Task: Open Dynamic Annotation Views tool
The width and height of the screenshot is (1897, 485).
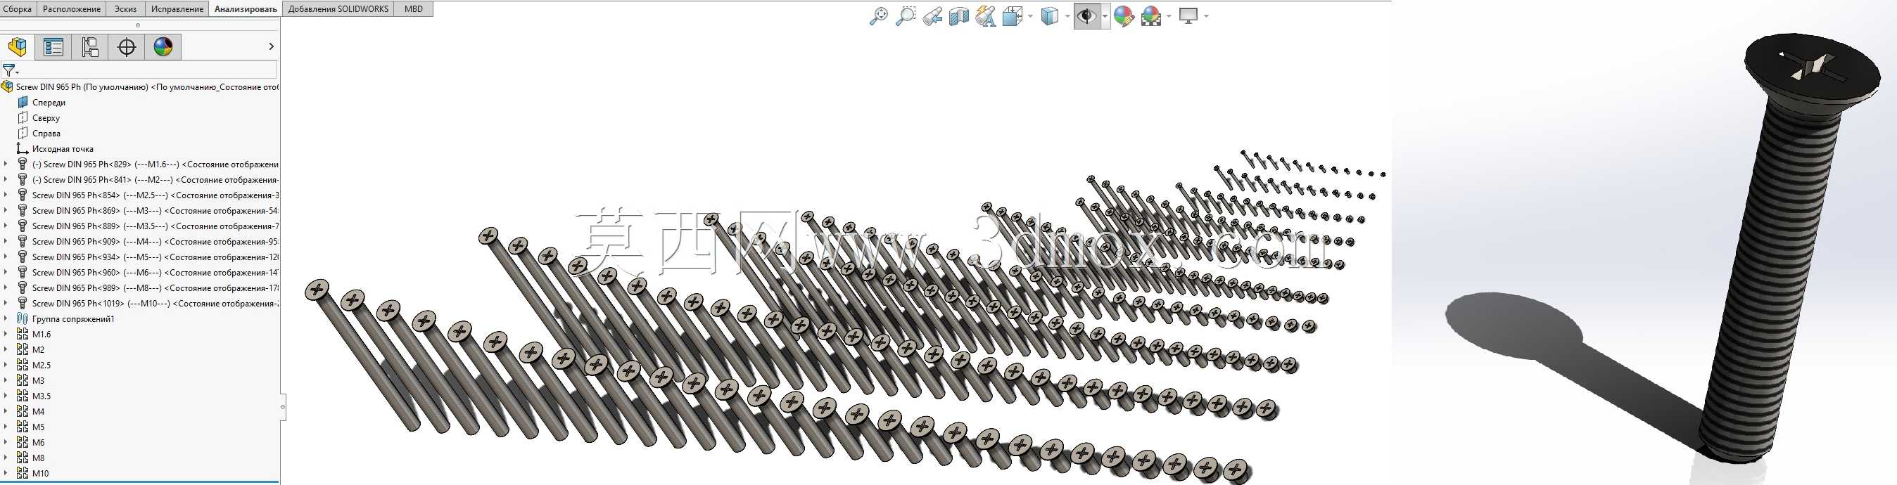Action: [x=985, y=15]
